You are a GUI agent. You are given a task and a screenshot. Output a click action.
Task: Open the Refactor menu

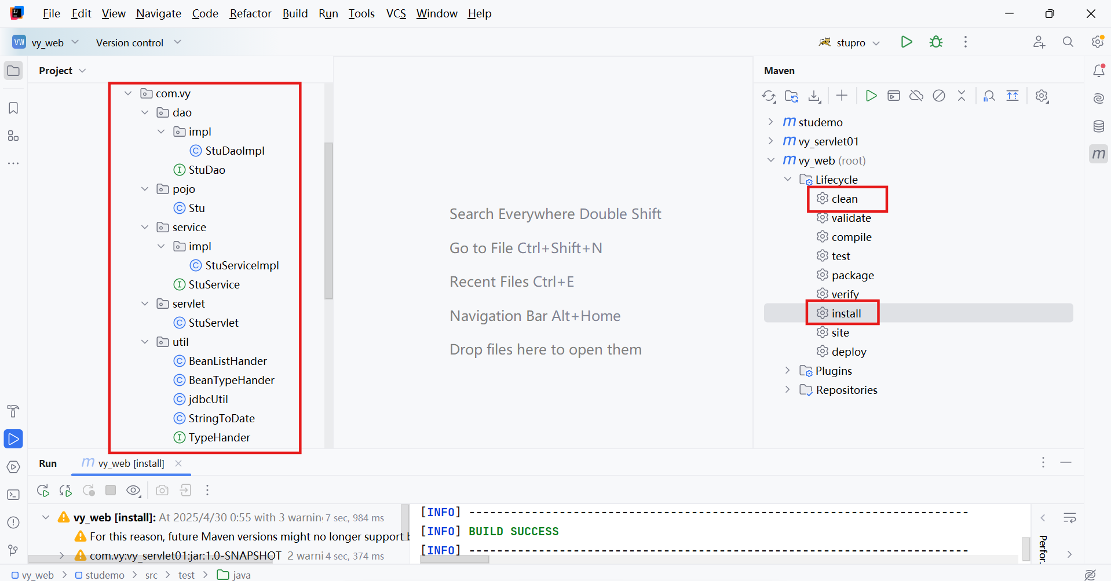[x=250, y=13]
